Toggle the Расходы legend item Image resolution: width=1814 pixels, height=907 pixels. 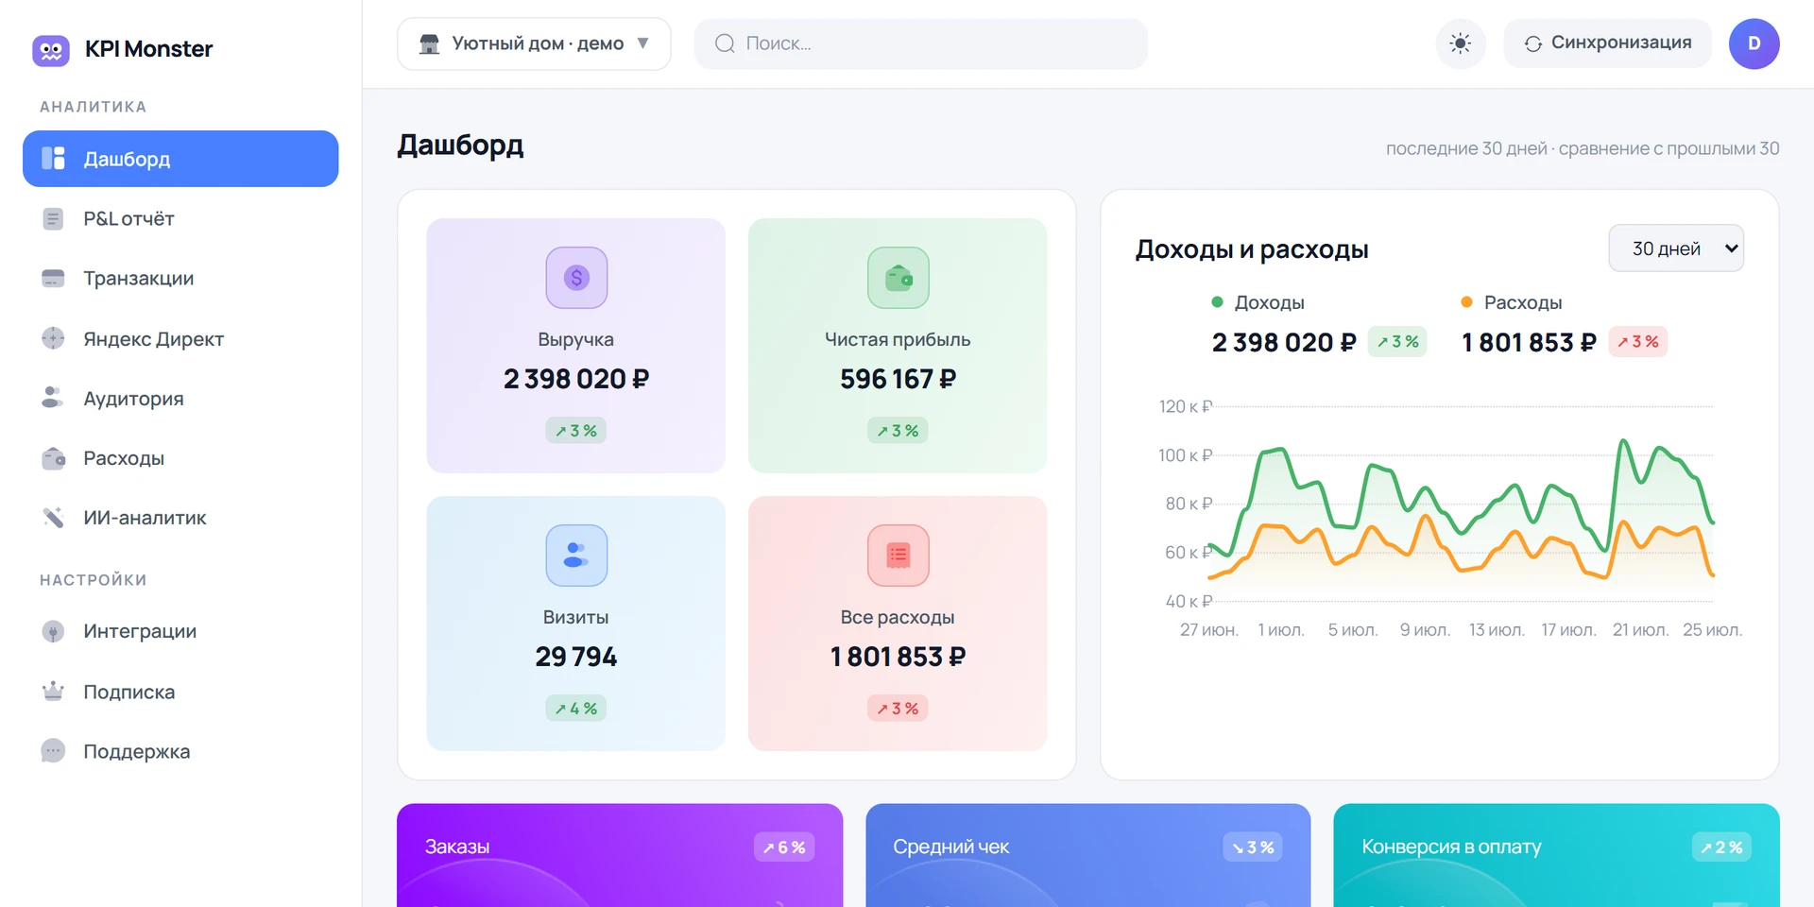[x=1512, y=302]
